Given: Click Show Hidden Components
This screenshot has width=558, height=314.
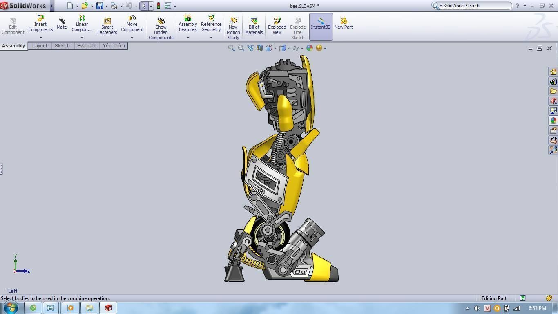Looking at the screenshot, I should click(161, 29).
